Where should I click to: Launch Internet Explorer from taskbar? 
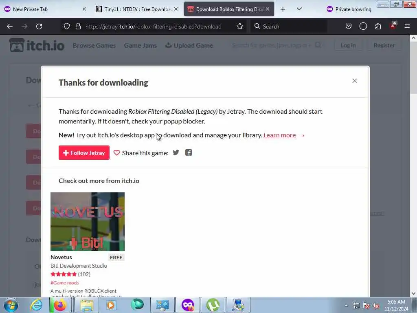pos(36,305)
